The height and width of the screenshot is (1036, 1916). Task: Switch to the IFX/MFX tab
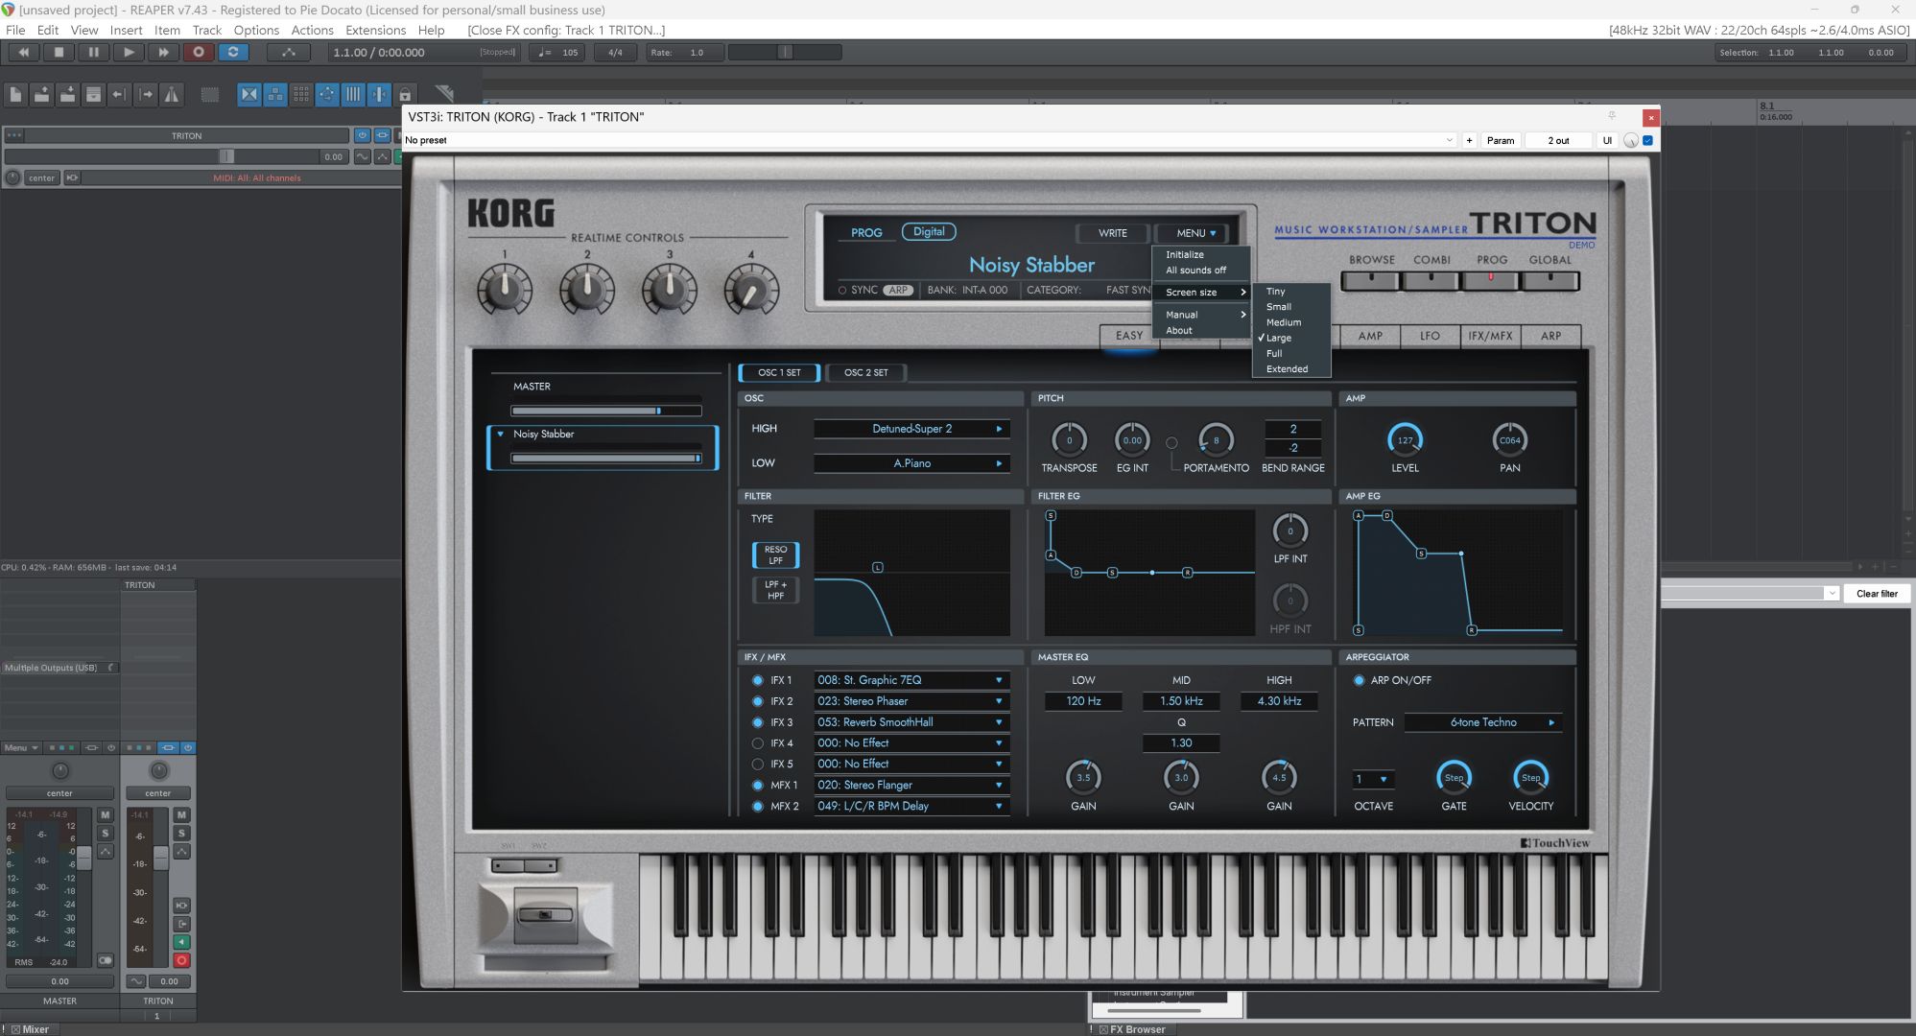[x=1489, y=336]
